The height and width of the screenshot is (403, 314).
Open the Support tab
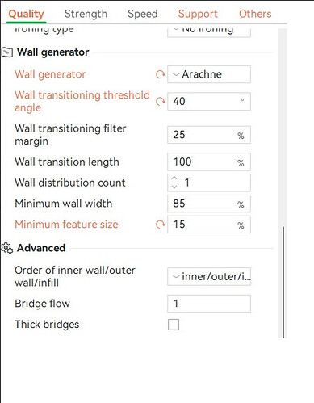pyautogui.click(x=198, y=14)
